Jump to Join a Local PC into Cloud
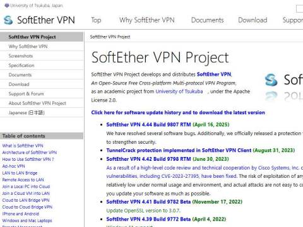The width and height of the screenshot is (303, 227). point(26,187)
